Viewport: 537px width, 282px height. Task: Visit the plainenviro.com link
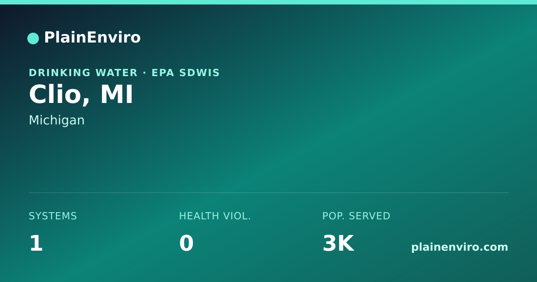pos(460,247)
